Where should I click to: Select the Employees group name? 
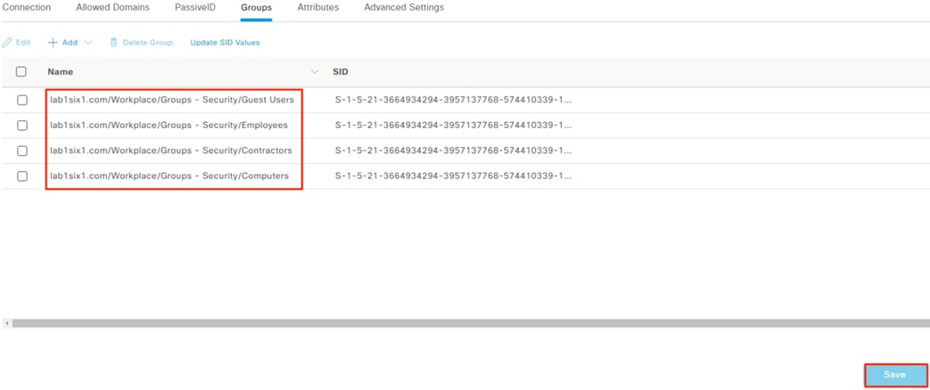(x=169, y=126)
